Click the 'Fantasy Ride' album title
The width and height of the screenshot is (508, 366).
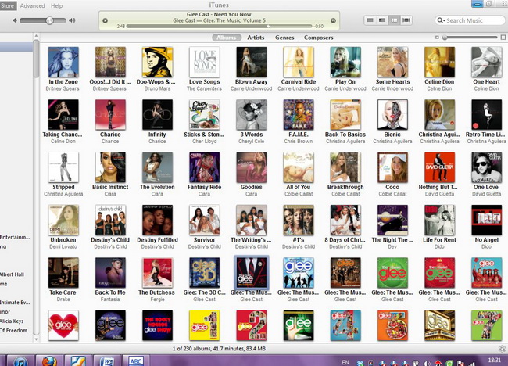click(x=205, y=187)
